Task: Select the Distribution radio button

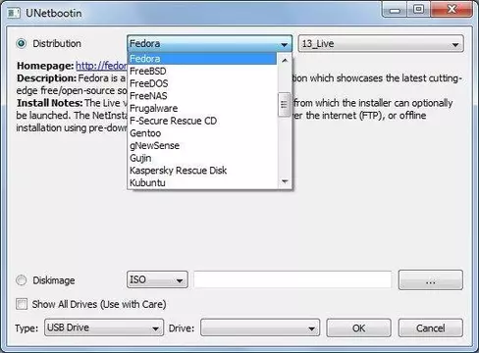Action: [22, 43]
